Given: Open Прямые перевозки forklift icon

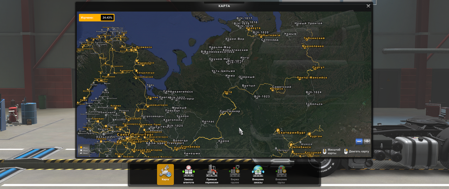Looking at the screenshot, I should 212,174.
